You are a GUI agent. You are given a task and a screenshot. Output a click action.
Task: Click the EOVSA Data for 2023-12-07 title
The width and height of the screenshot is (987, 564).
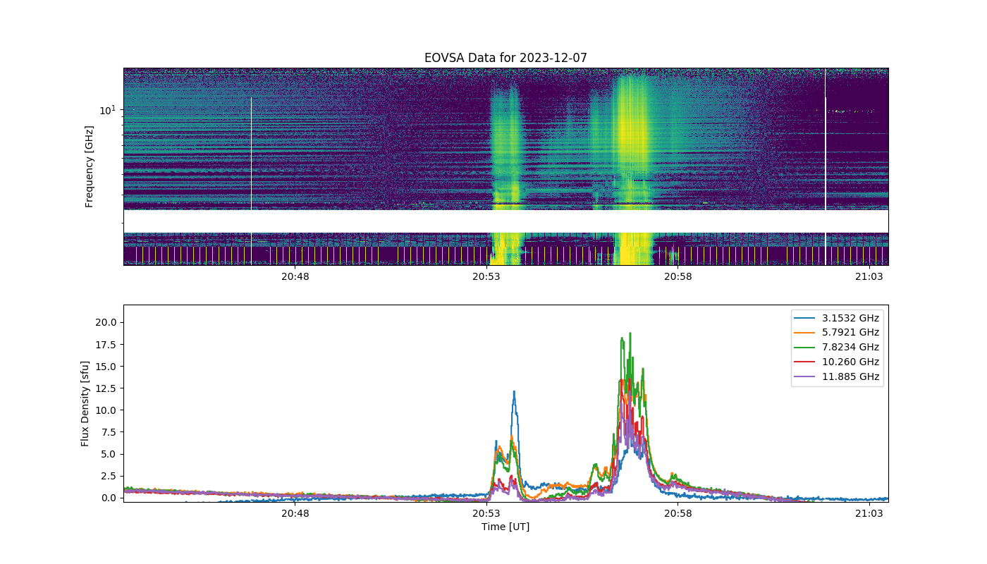click(505, 58)
